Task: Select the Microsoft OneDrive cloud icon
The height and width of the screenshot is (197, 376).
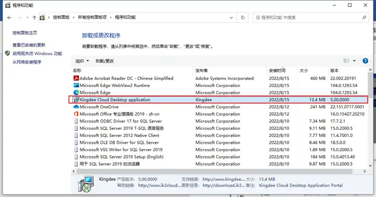Action: [76, 107]
